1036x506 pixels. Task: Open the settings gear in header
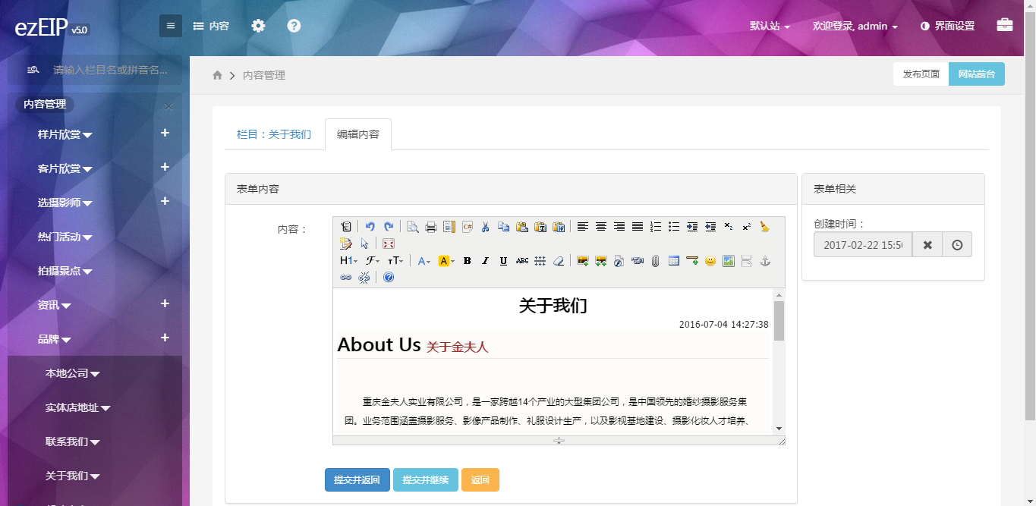tap(259, 26)
